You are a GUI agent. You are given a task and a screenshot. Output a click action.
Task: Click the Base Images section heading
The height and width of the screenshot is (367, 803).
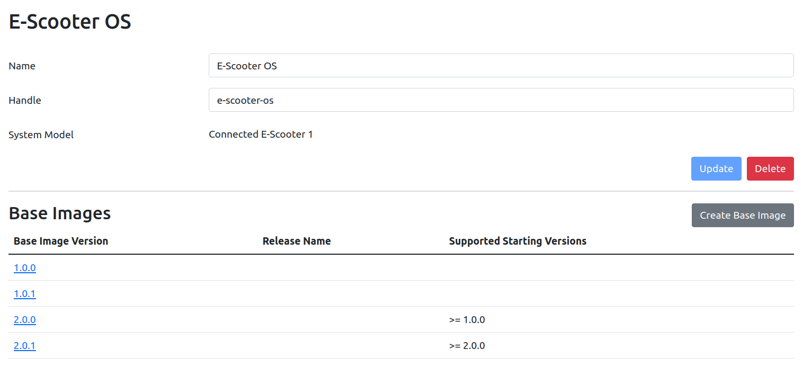(x=60, y=213)
